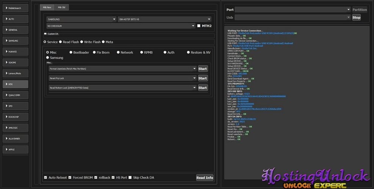Uncheck the Forced BROM checkbox
374x189 pixels.
pyautogui.click(x=70, y=178)
